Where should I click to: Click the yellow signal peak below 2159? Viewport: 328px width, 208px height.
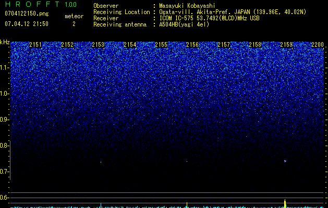(x=285, y=203)
